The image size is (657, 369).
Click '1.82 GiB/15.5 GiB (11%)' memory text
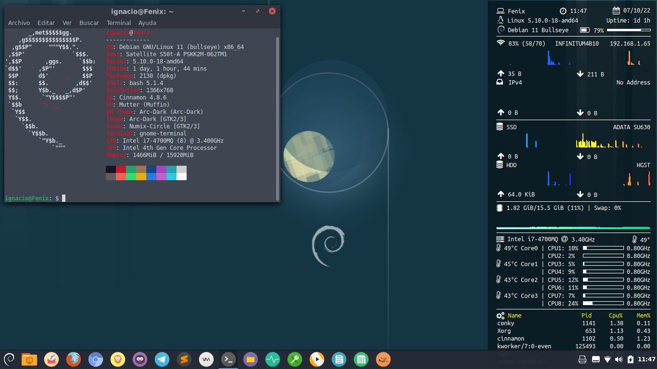[546, 208]
